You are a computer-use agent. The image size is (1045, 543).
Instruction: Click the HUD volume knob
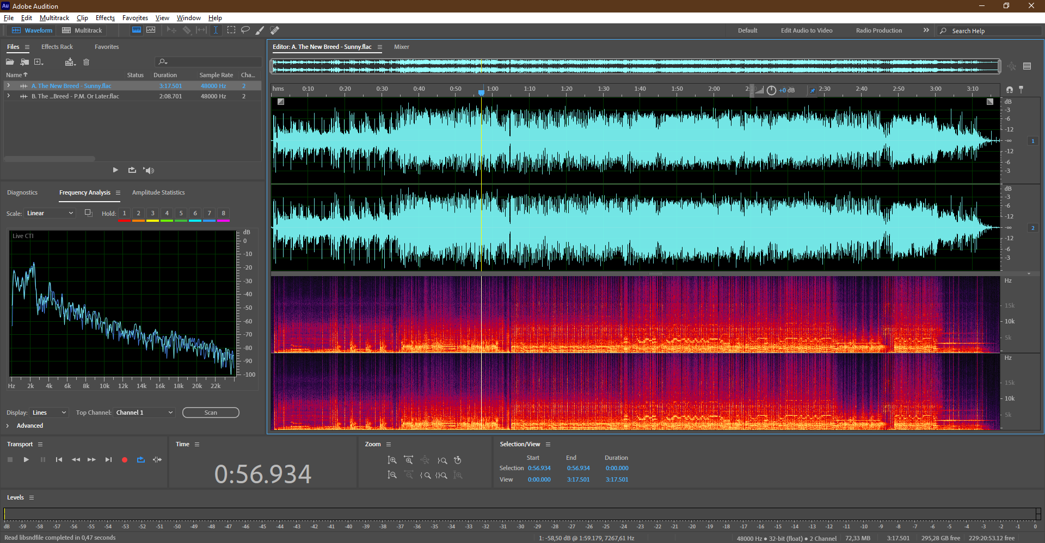pos(771,90)
